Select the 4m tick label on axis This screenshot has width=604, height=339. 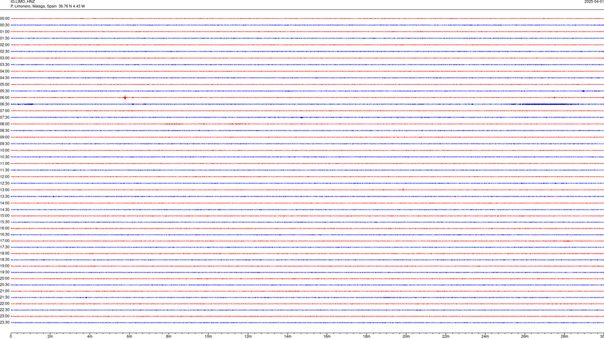click(90, 336)
